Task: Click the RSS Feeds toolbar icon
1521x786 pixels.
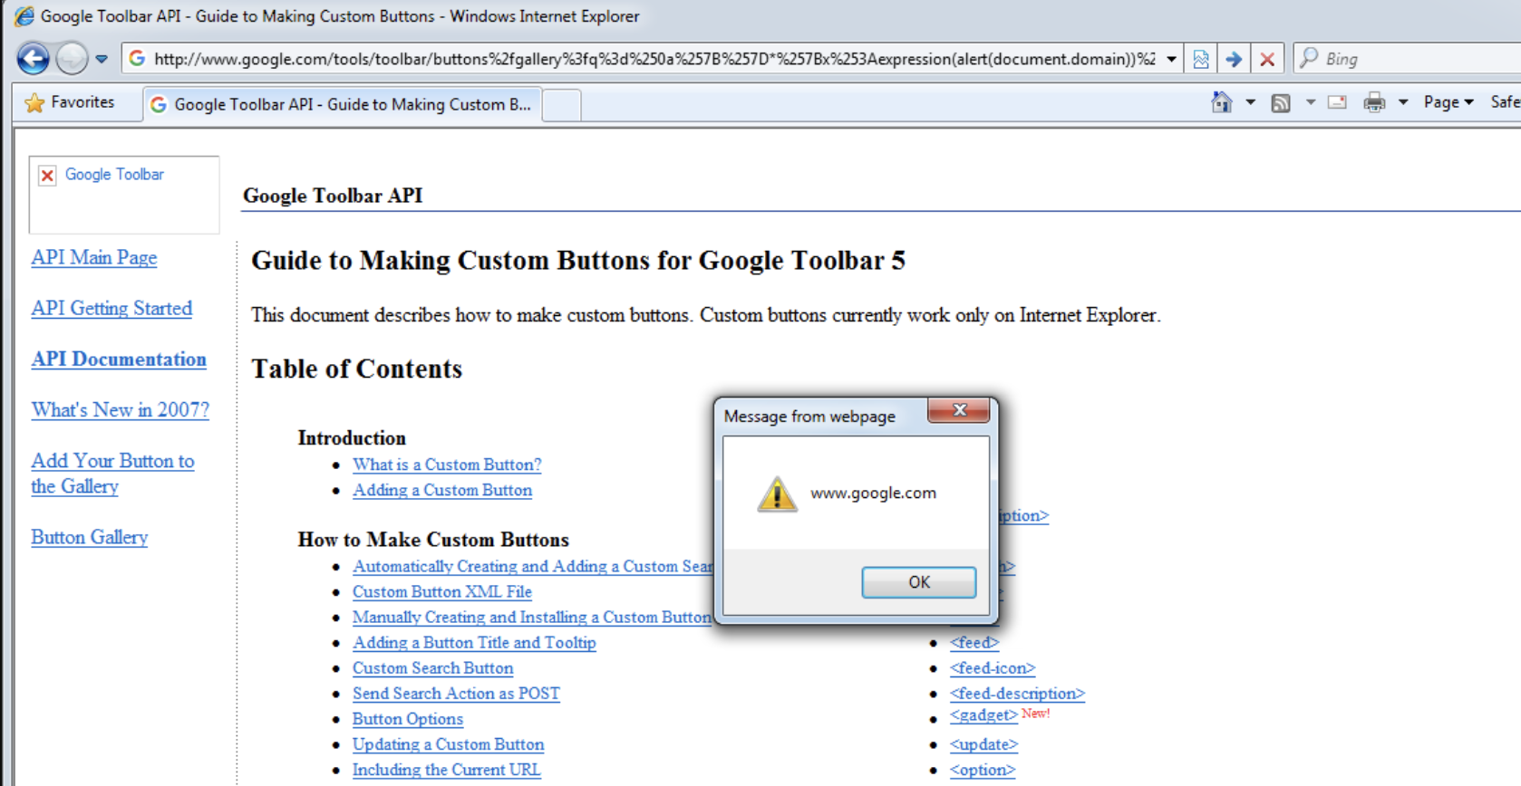Action: (x=1281, y=103)
